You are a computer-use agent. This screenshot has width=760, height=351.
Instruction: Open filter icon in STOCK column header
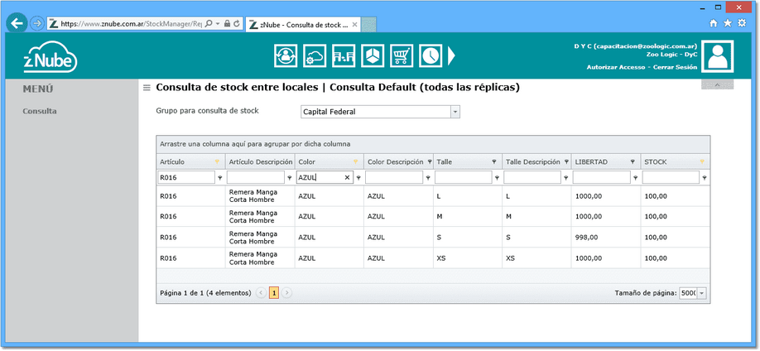702,162
